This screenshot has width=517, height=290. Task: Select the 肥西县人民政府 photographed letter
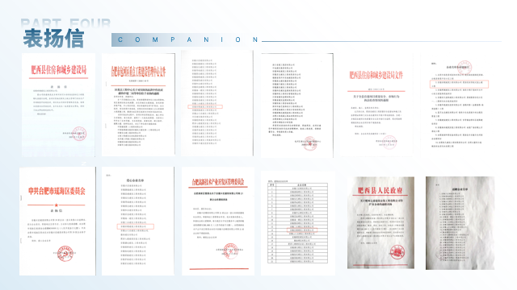(380, 222)
